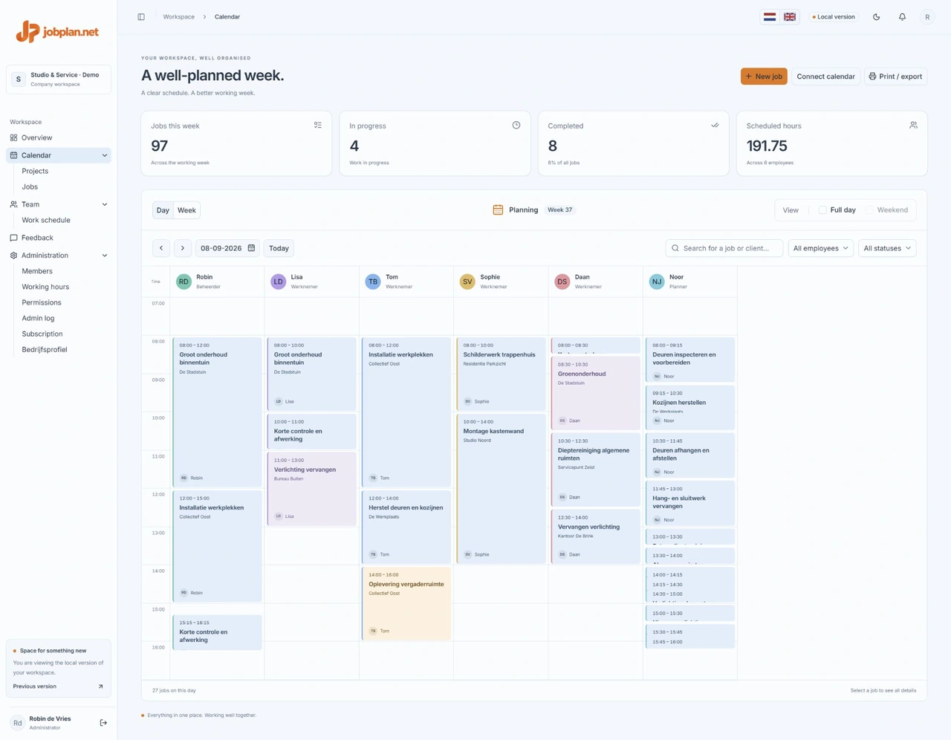
Task: Open the date picker calendar icon
Action: (251, 248)
